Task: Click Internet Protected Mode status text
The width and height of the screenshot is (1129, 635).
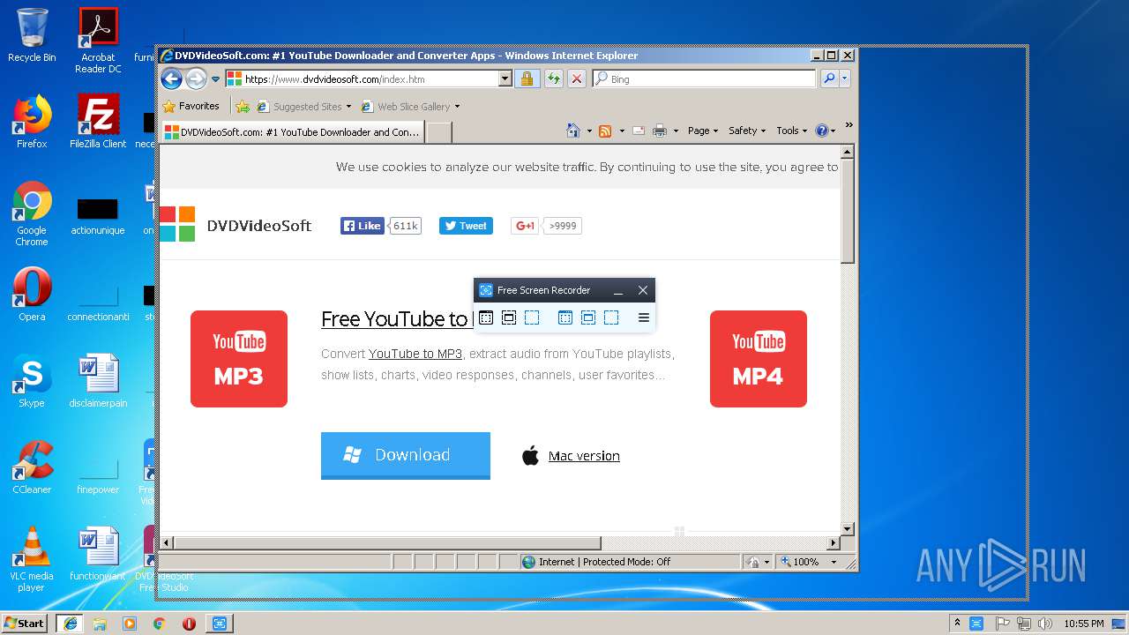Action: click(x=604, y=562)
